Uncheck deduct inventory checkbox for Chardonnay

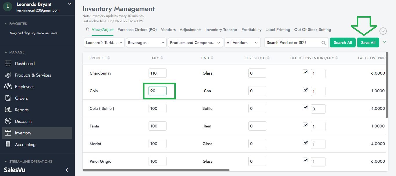point(305,72)
